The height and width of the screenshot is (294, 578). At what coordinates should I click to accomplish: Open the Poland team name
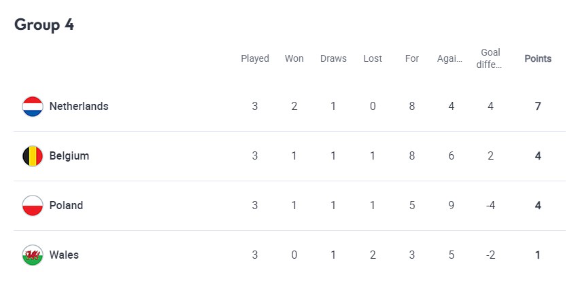pos(67,205)
